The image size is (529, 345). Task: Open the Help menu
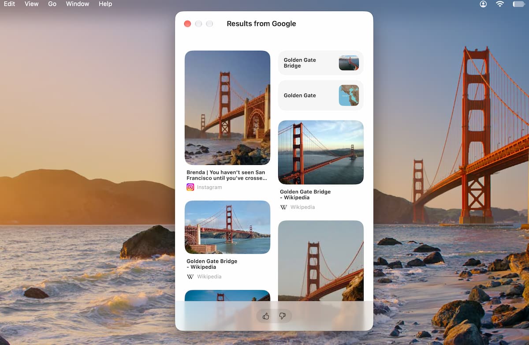[105, 4]
